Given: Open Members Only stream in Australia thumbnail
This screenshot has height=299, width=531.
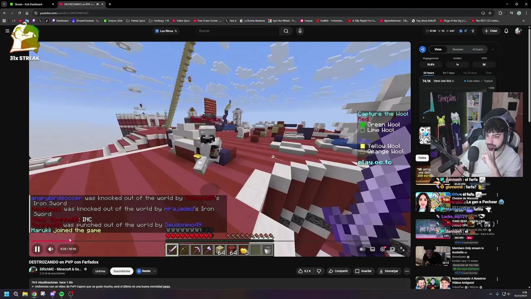Looking at the screenshot, I should tap(433, 256).
